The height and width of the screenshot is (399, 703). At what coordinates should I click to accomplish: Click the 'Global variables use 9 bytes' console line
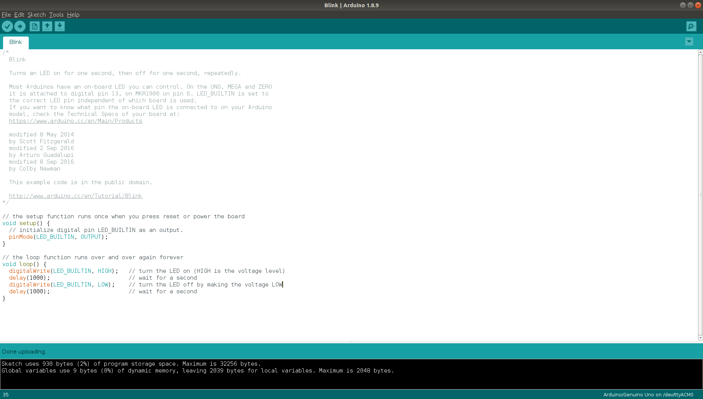(198, 371)
